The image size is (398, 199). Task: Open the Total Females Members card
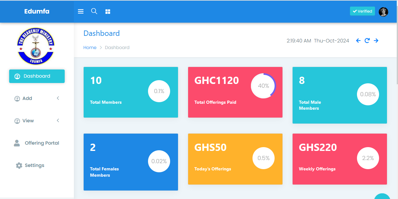coord(131,162)
